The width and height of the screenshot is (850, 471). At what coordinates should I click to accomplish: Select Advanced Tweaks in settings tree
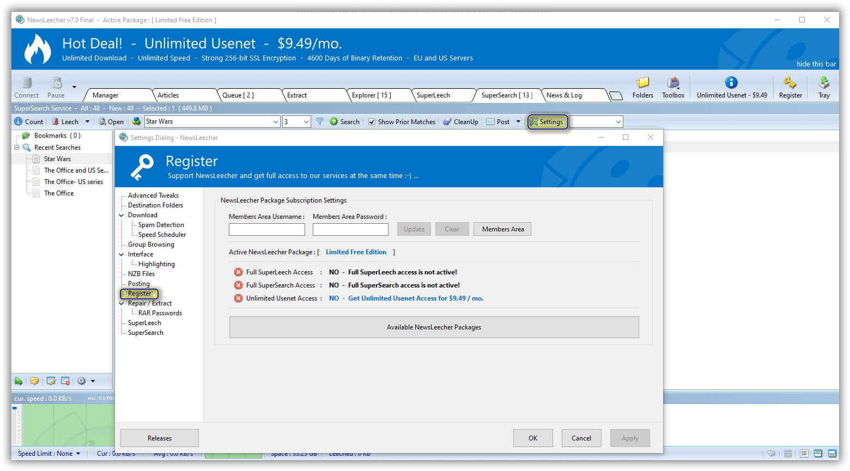click(153, 195)
